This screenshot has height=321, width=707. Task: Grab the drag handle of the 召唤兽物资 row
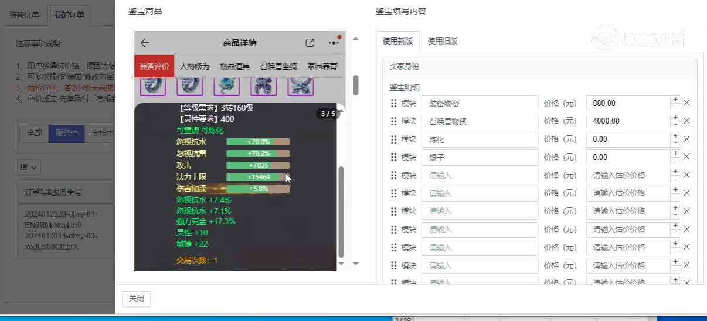pos(394,121)
